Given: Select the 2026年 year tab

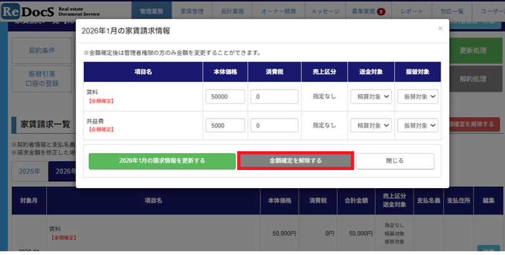Looking at the screenshot, I should coord(62,171).
